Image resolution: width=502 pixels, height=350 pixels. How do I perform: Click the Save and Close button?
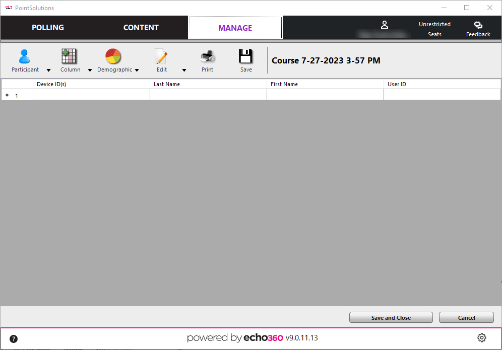391,317
